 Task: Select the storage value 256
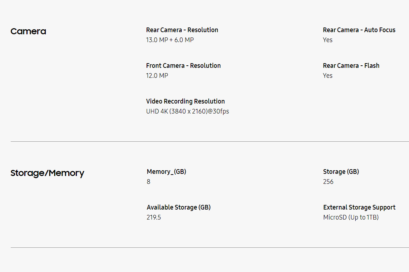tap(328, 182)
